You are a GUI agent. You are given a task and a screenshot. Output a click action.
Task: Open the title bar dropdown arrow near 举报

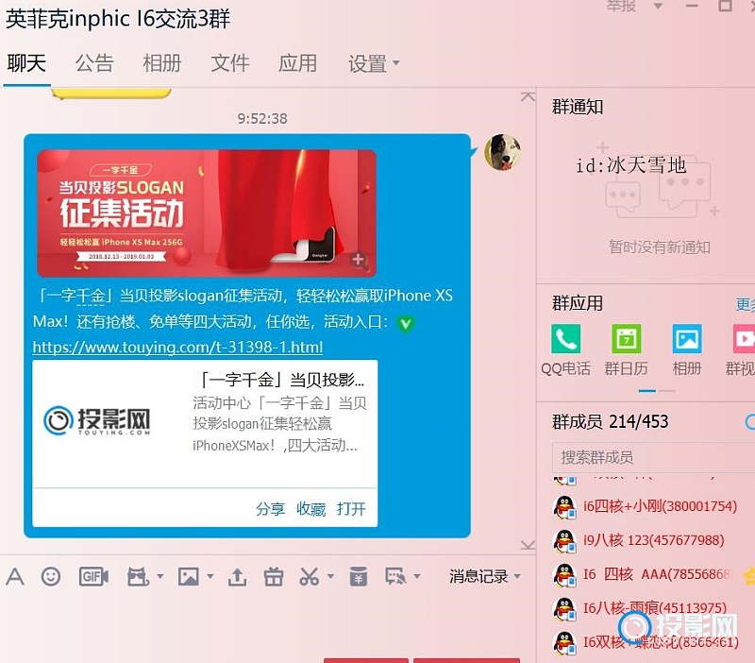(658, 7)
